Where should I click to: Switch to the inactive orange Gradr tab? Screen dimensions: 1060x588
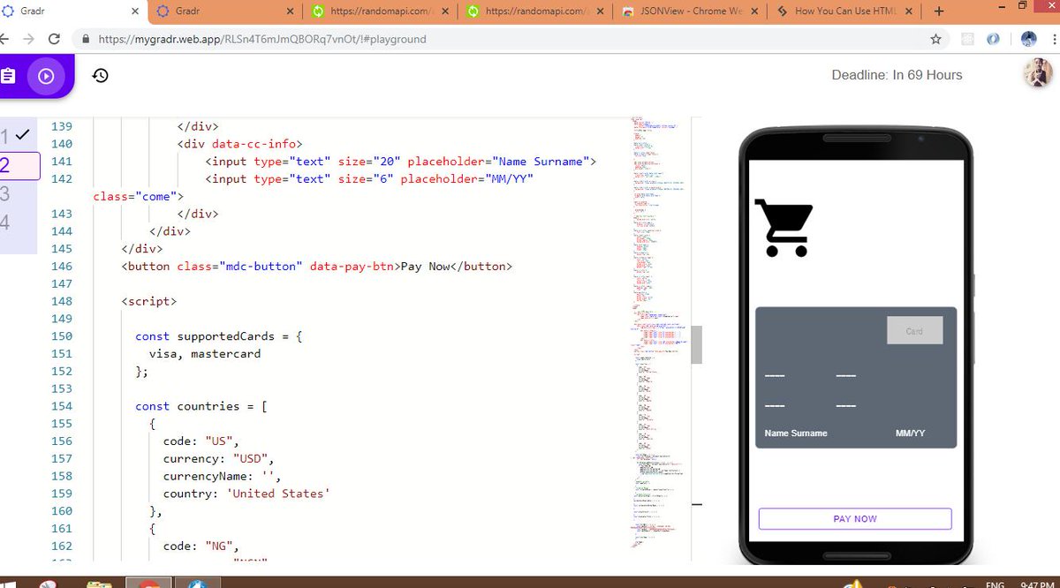(223, 11)
